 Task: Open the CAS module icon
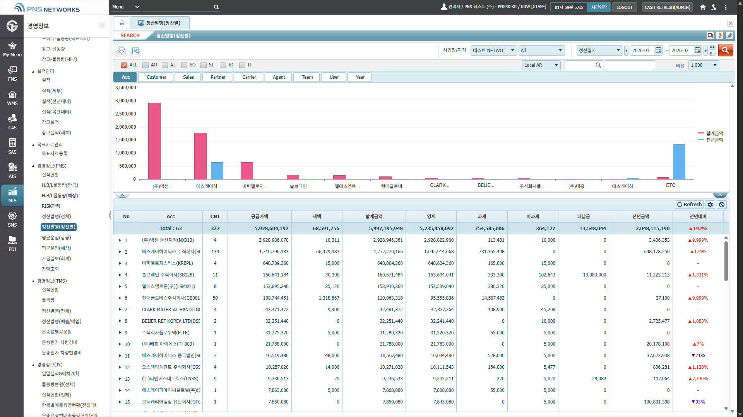point(12,122)
